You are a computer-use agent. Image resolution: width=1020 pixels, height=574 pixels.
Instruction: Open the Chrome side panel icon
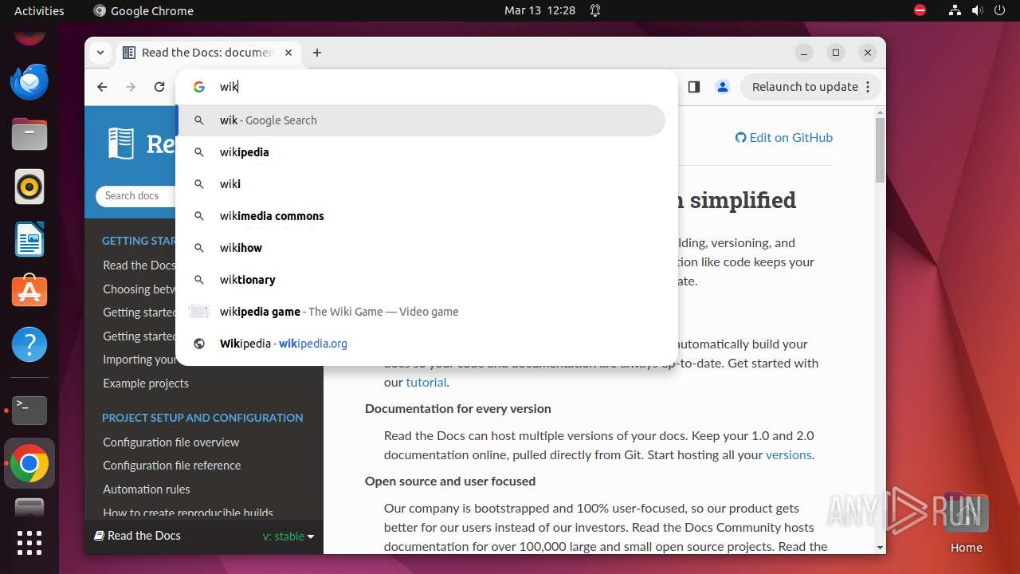point(693,87)
